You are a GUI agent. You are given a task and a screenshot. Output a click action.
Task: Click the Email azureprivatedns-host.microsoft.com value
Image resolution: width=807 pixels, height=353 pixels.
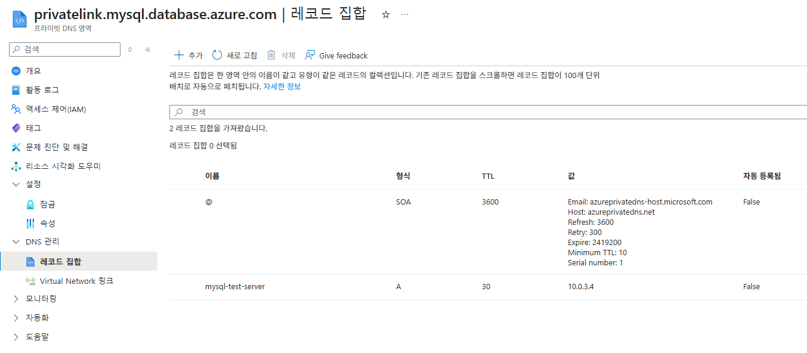640,202
